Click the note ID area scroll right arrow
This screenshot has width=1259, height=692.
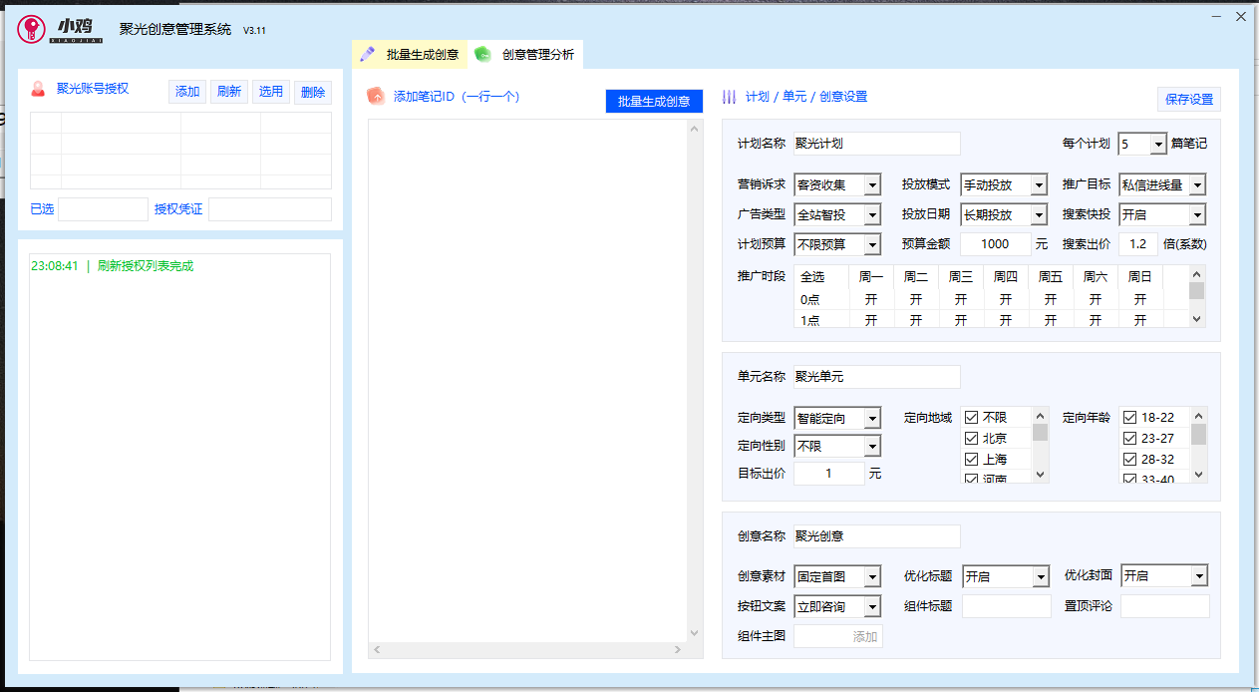tap(678, 650)
